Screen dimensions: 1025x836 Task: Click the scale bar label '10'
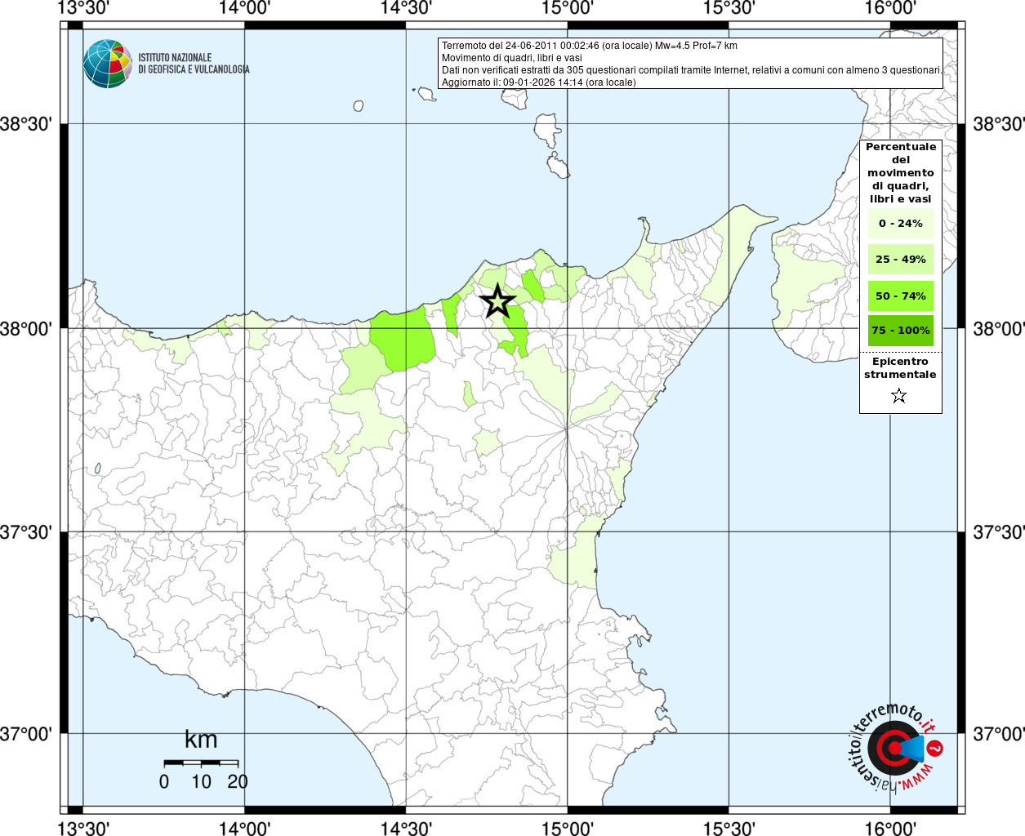click(x=201, y=781)
